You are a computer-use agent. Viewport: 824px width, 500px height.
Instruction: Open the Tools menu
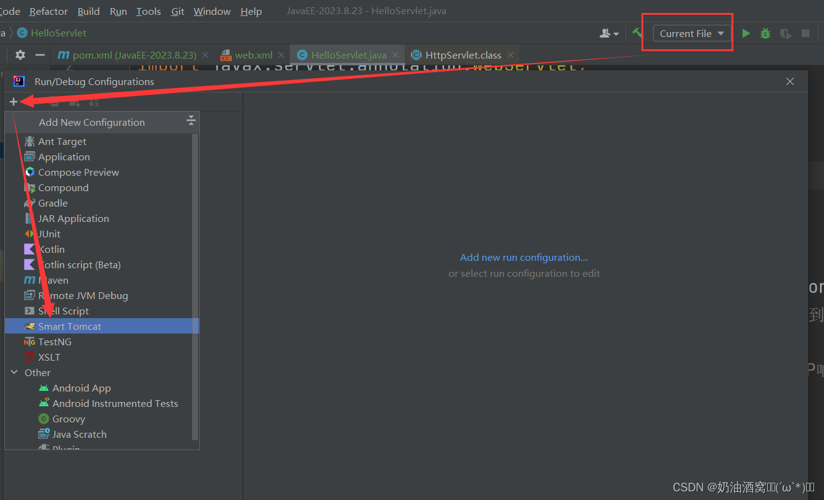[x=149, y=11]
